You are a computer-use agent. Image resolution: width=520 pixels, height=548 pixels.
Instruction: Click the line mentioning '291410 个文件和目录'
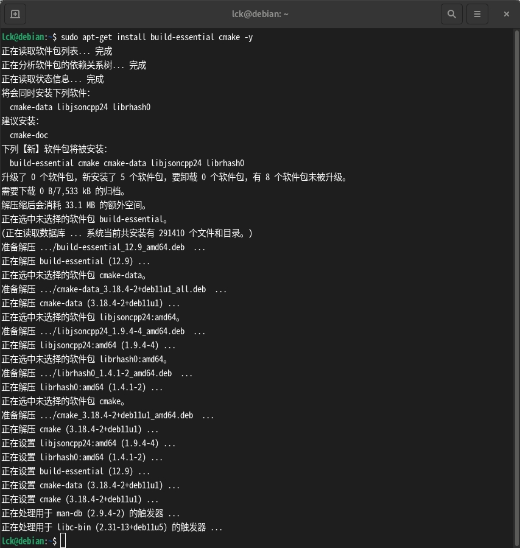(x=127, y=233)
